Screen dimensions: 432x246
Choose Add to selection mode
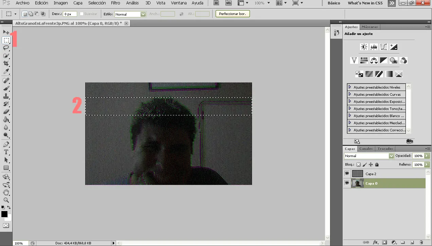(31, 14)
